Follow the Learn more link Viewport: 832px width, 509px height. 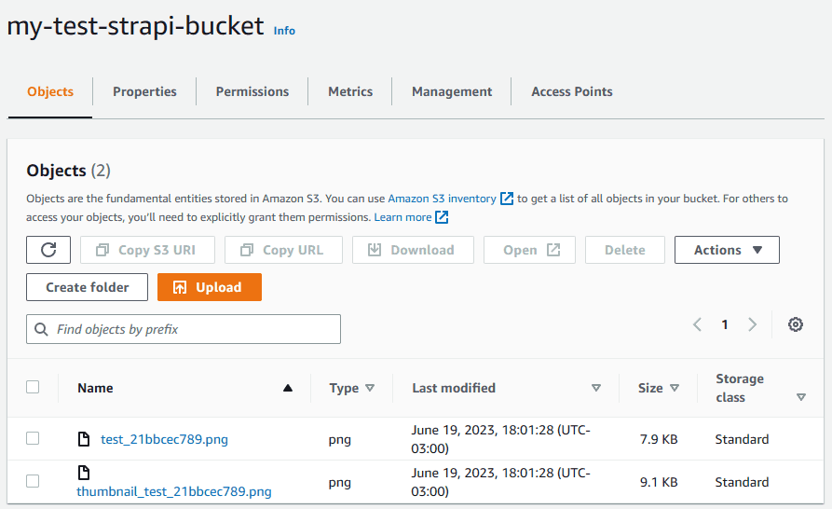click(x=402, y=217)
